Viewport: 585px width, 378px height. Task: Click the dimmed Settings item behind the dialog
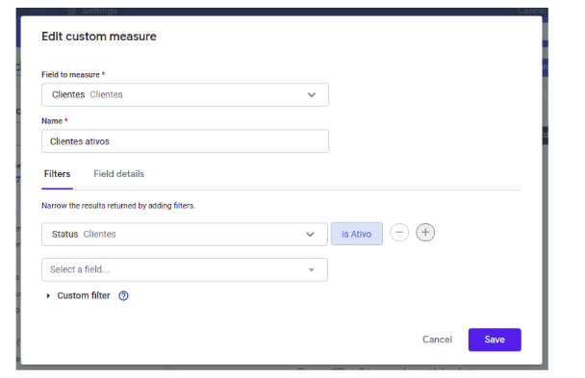[x=99, y=12]
